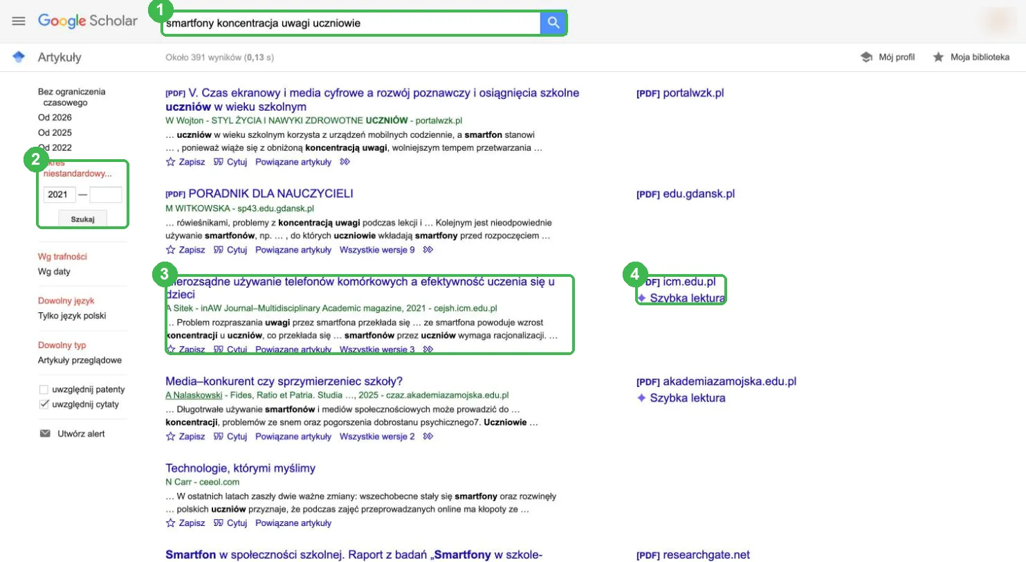Click the envelope icon for Utwórz alert
The height and width of the screenshot is (562, 1026).
pyautogui.click(x=45, y=434)
